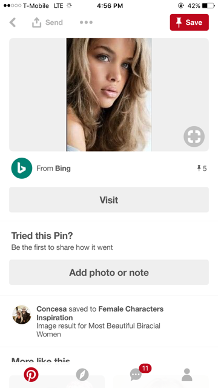Image resolution: width=218 pixels, height=388 pixels.
Task: Tap the visual search crop icon on the image
Action: click(x=194, y=136)
